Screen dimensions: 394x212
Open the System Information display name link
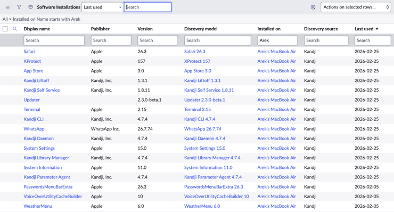pyautogui.click(x=43, y=168)
